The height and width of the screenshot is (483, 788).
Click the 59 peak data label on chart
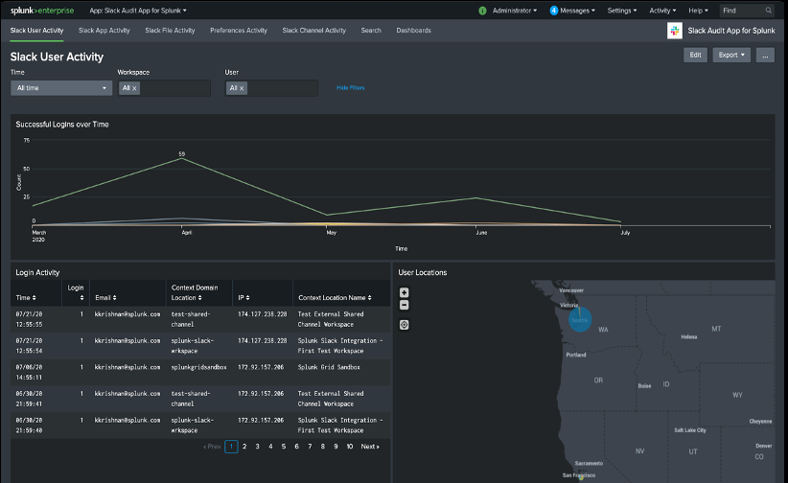coord(182,153)
